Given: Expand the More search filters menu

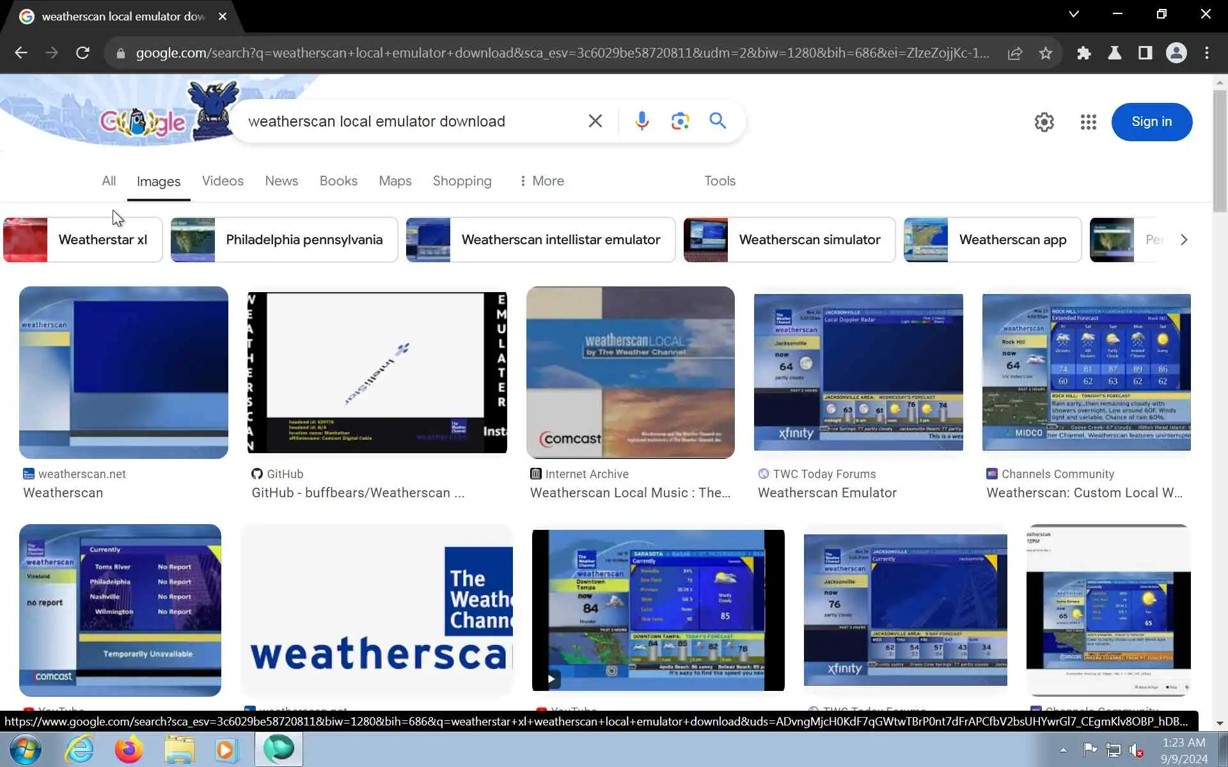Looking at the screenshot, I should click(x=541, y=181).
